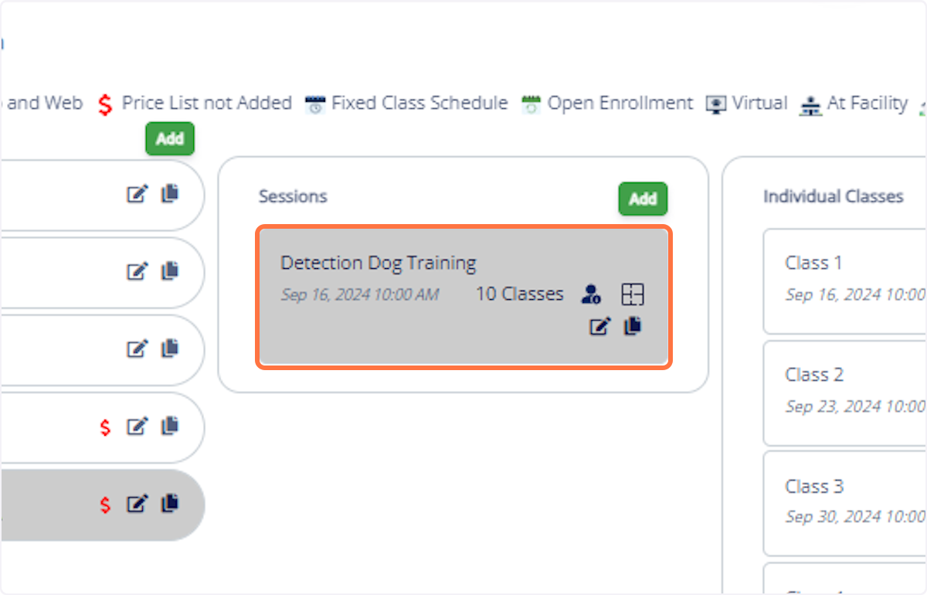Click the At Facility podium icon

click(810, 104)
